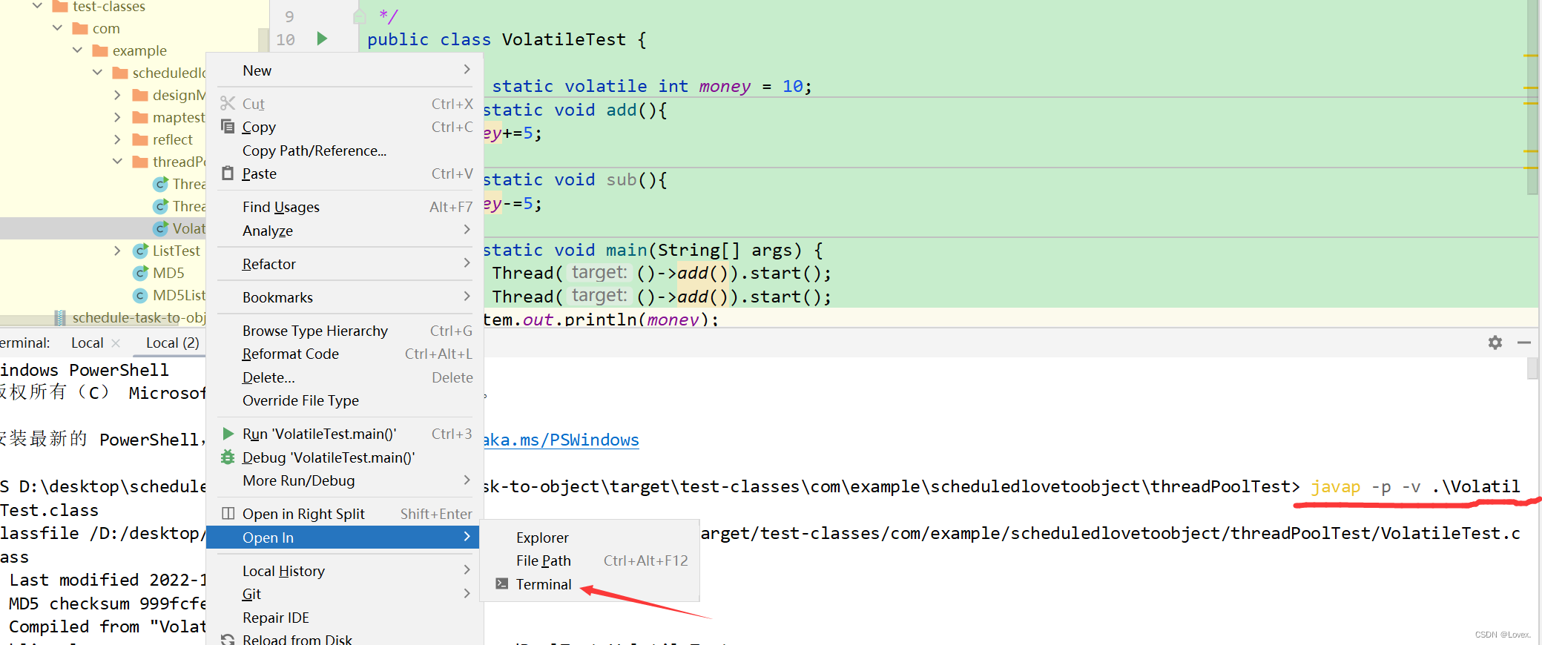
Task: Click the com folder icon
Action: pyautogui.click(x=80, y=29)
